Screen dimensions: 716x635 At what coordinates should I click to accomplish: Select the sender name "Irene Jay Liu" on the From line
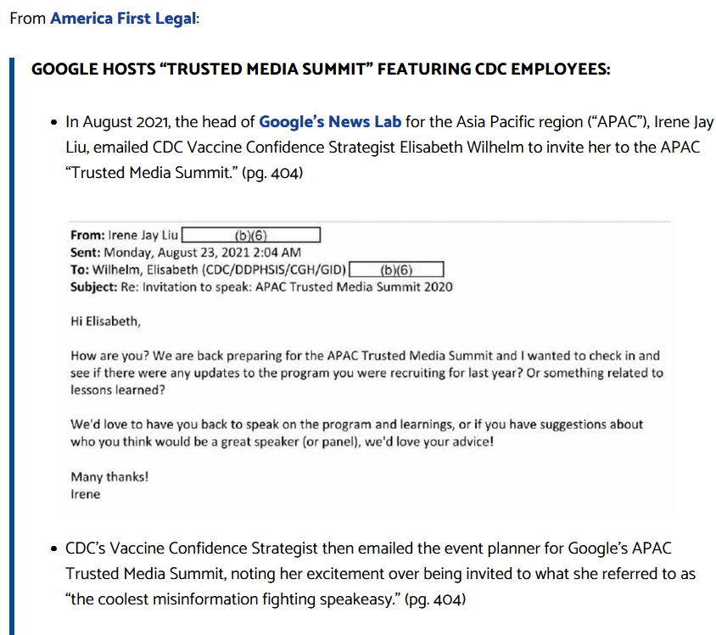(x=143, y=236)
